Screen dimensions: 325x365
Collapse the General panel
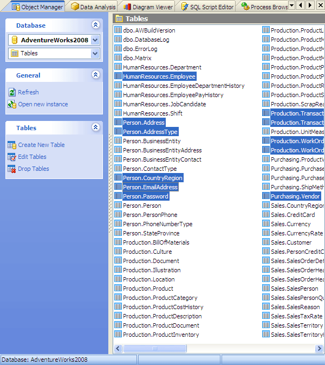tap(95, 75)
